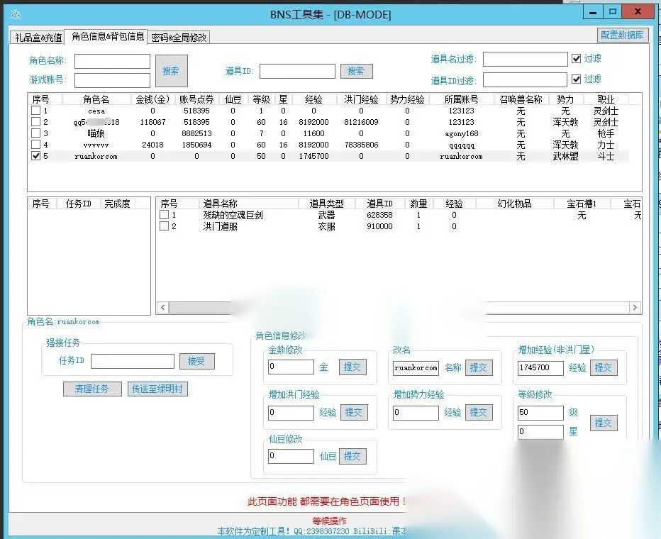Open the 配置数据库 button
Image resolution: width=661 pixels, height=539 pixels.
tap(622, 35)
